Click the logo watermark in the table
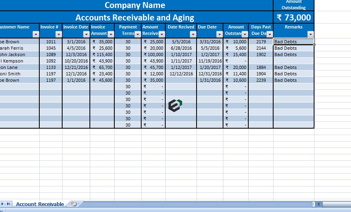The width and height of the screenshot is (351, 212). [x=175, y=105]
